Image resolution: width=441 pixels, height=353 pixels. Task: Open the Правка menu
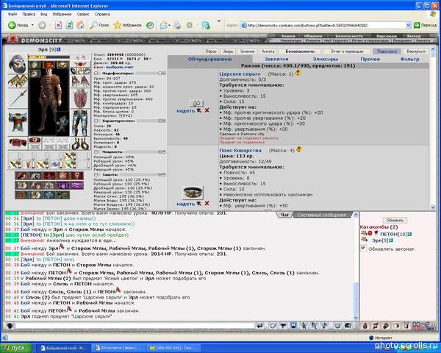click(29, 14)
